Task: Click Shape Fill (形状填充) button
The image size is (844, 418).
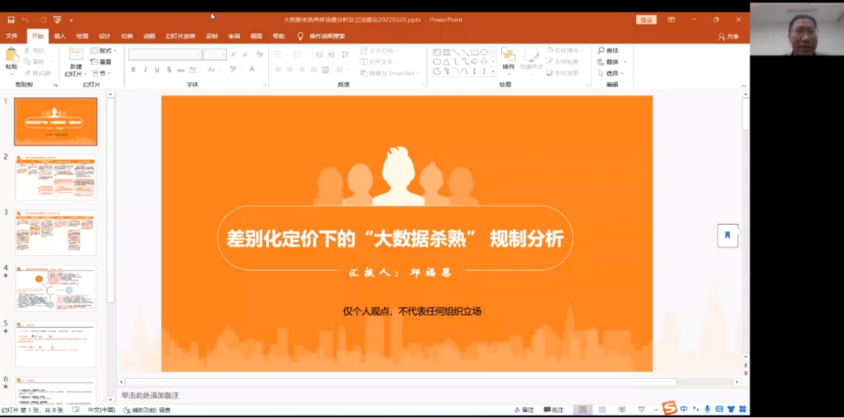Action: tap(564, 51)
